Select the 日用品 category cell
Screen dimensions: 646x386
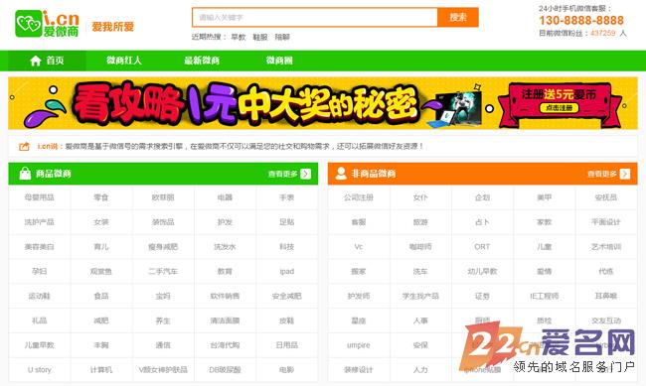(x=287, y=345)
